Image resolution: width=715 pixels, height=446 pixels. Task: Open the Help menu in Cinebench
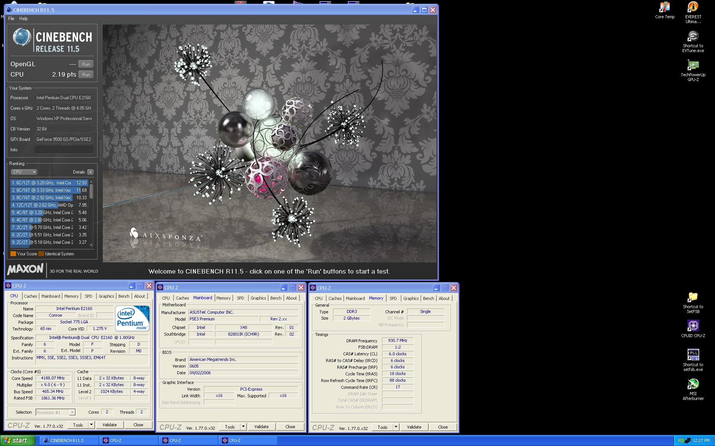point(23,19)
